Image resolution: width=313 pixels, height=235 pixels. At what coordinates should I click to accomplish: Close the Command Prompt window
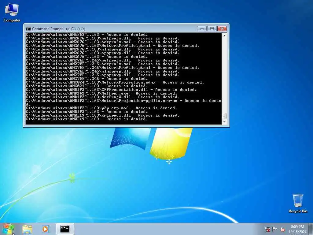point(222,29)
